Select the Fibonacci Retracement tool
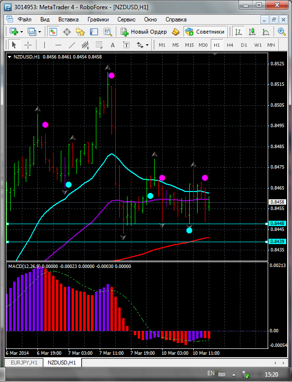This screenshot has width=292, height=382. coord(99,45)
